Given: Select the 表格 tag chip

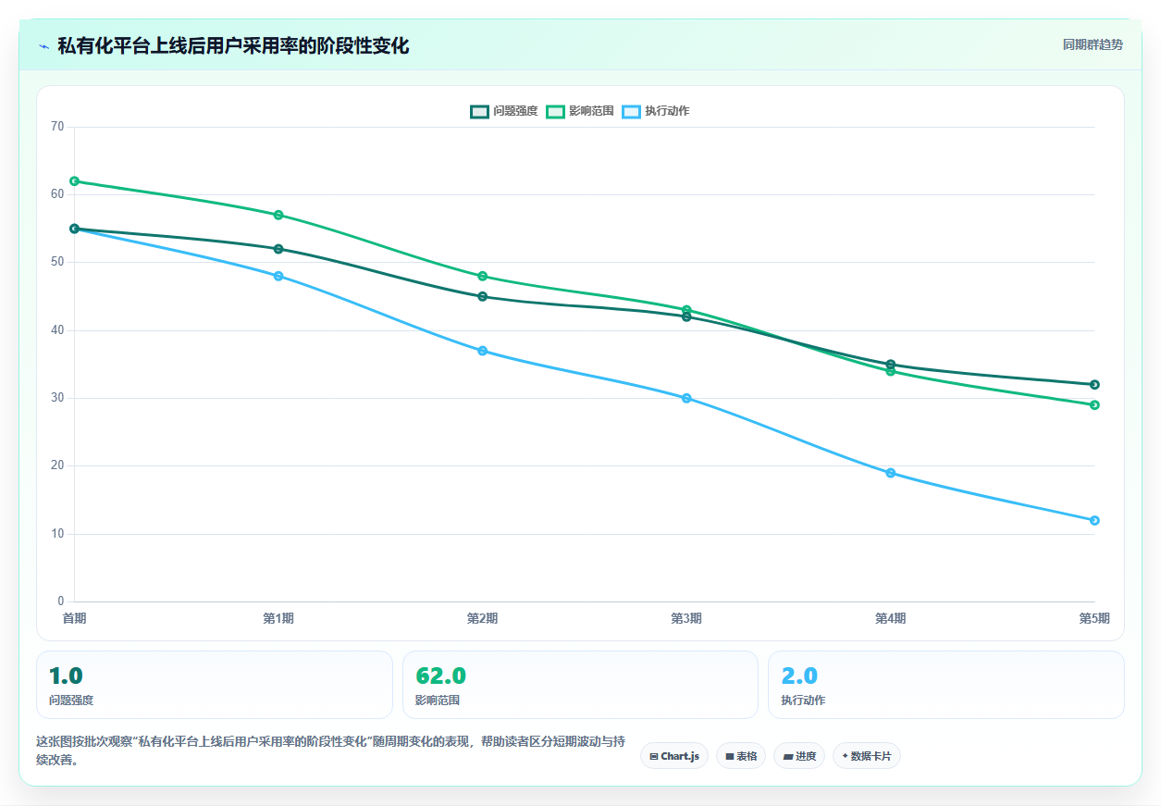Looking at the screenshot, I should [x=741, y=756].
